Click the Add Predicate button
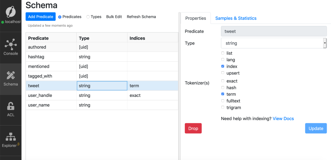 click(40, 17)
